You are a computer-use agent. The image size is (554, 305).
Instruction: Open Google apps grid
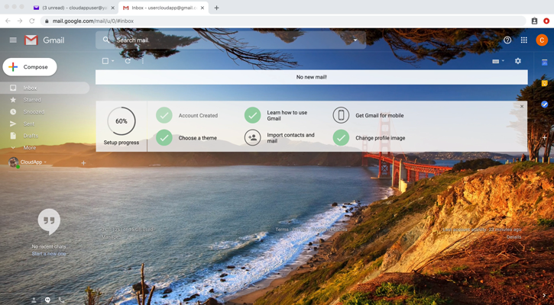(523, 40)
